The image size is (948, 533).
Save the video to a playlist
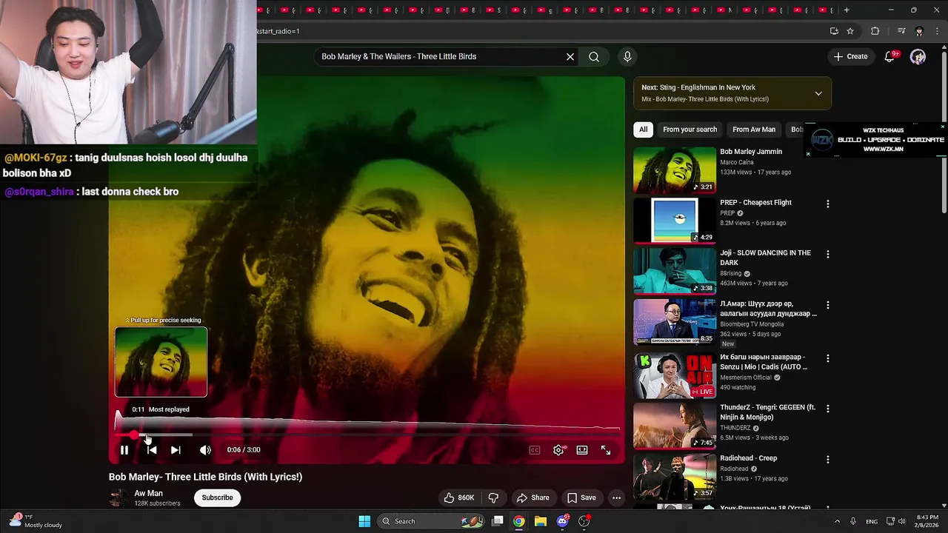(581, 497)
